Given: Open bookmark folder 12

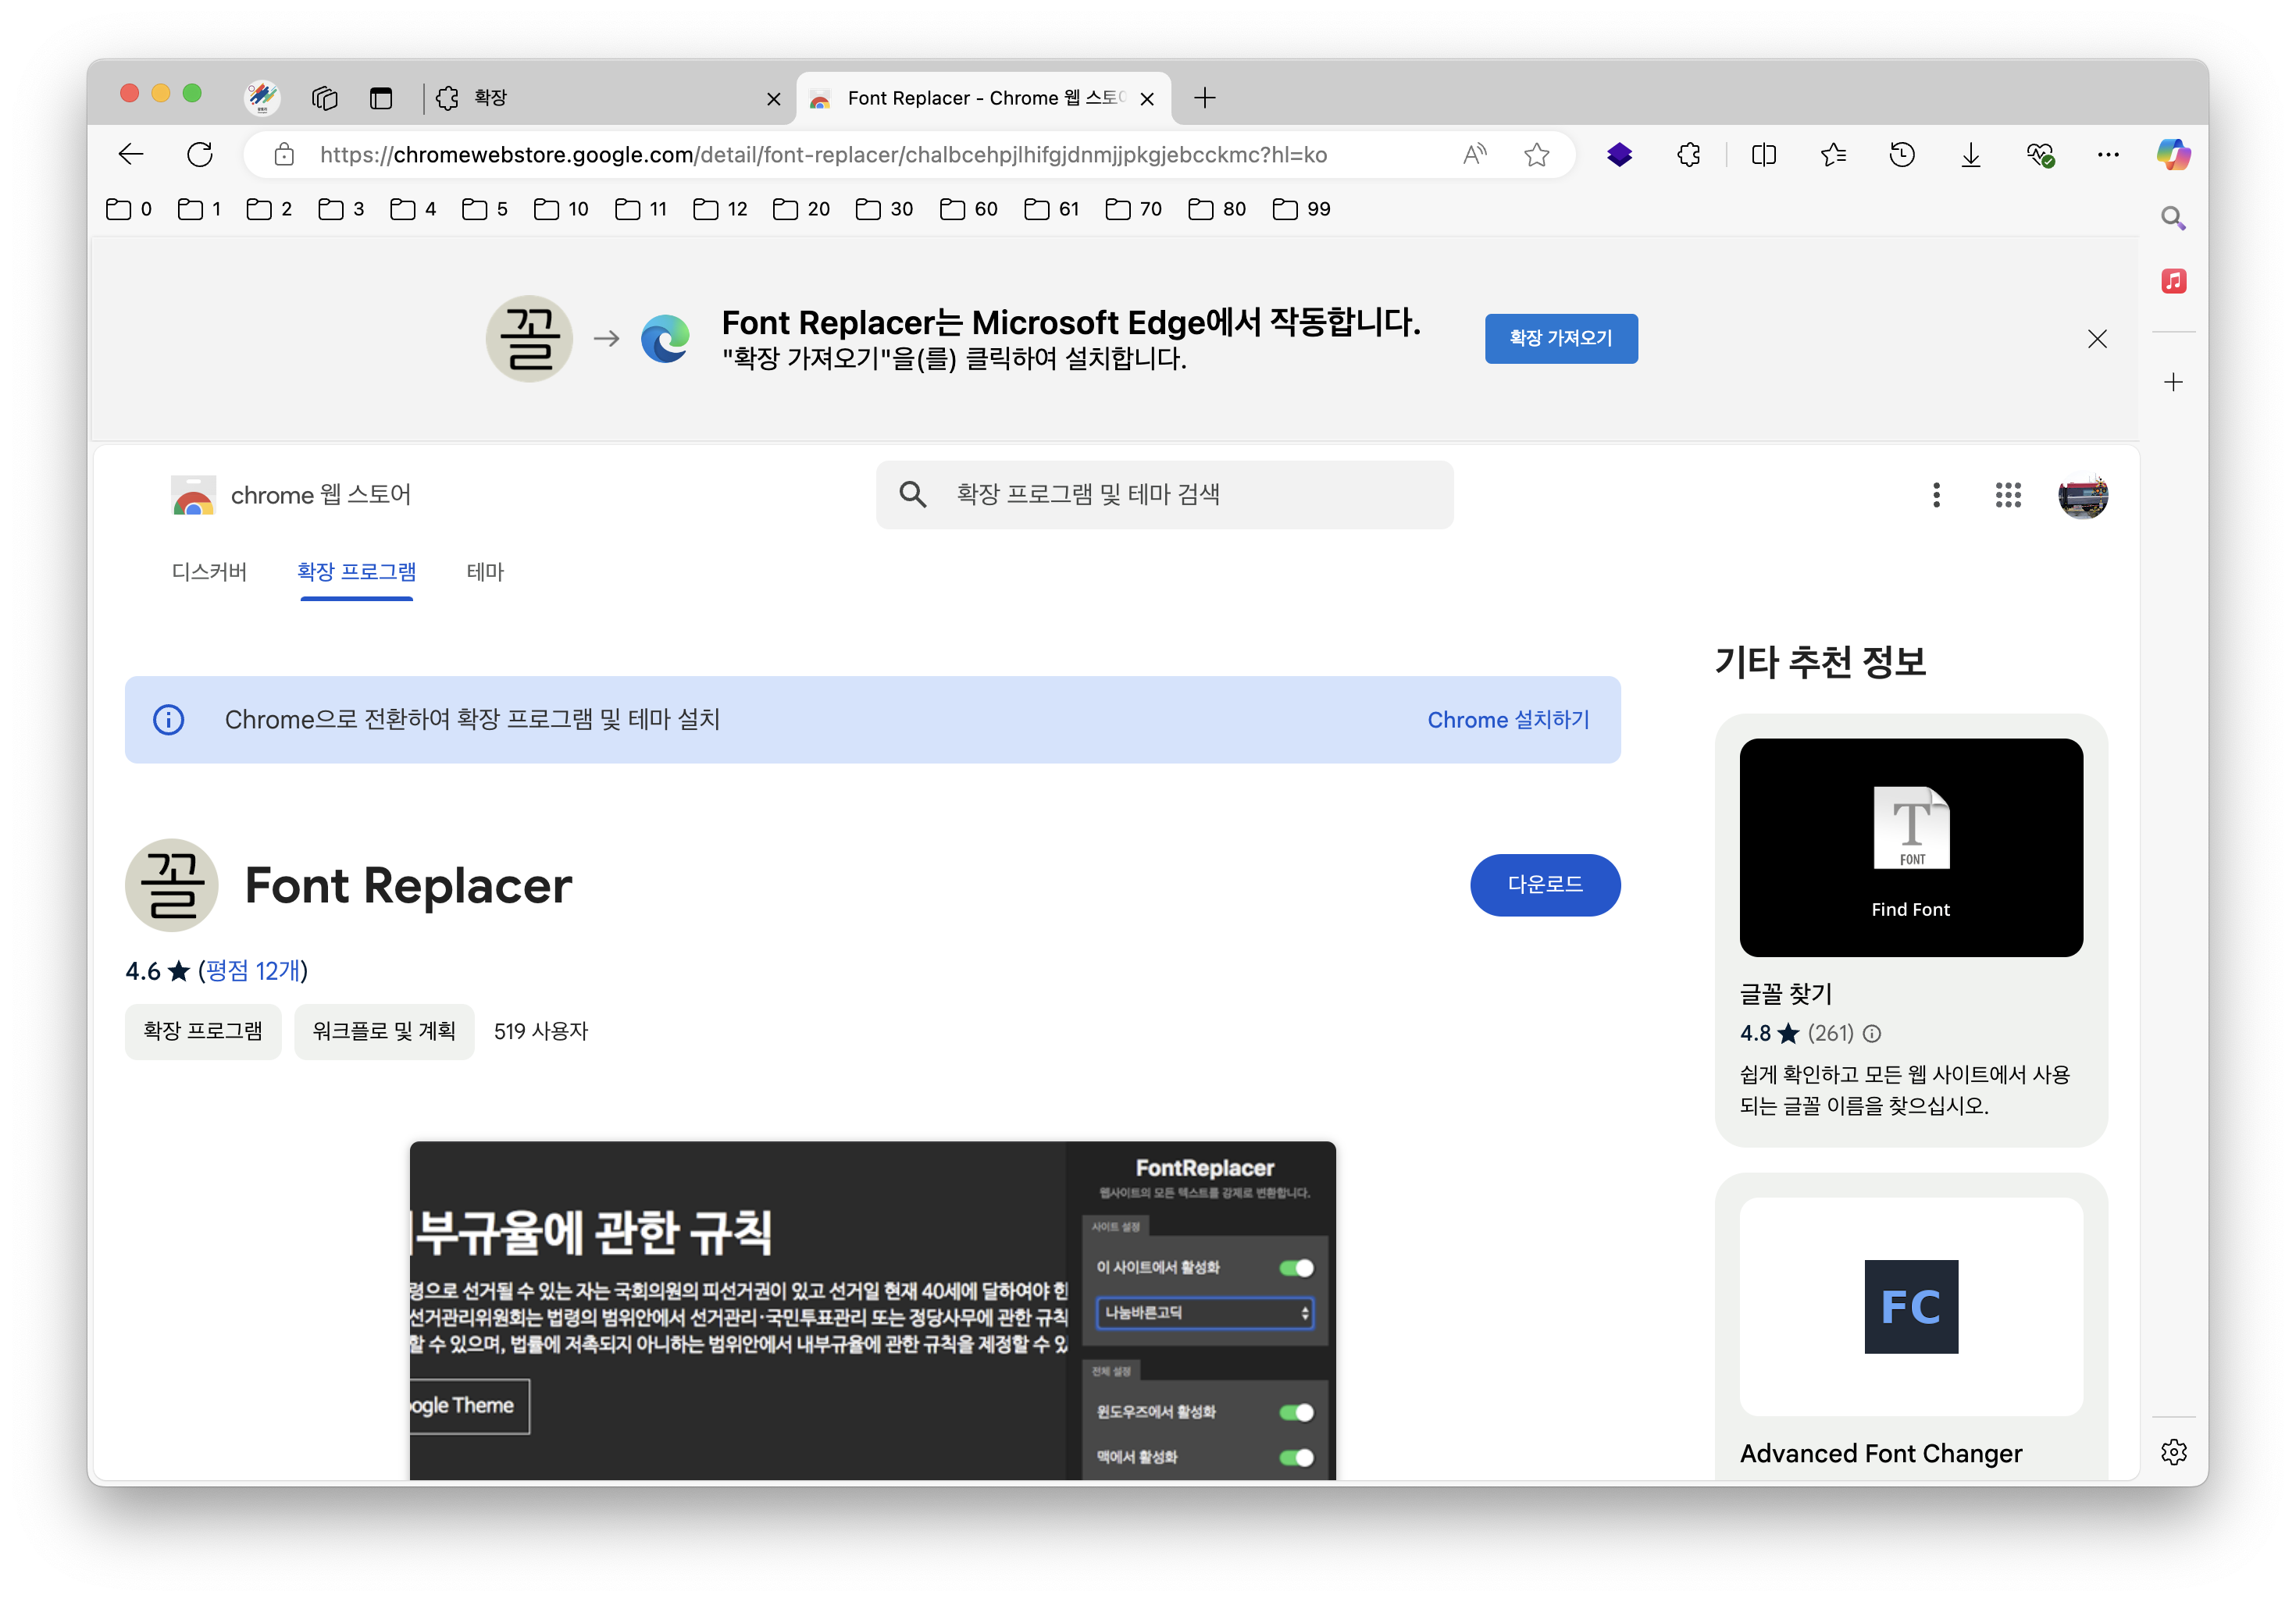Looking at the screenshot, I should (720, 209).
